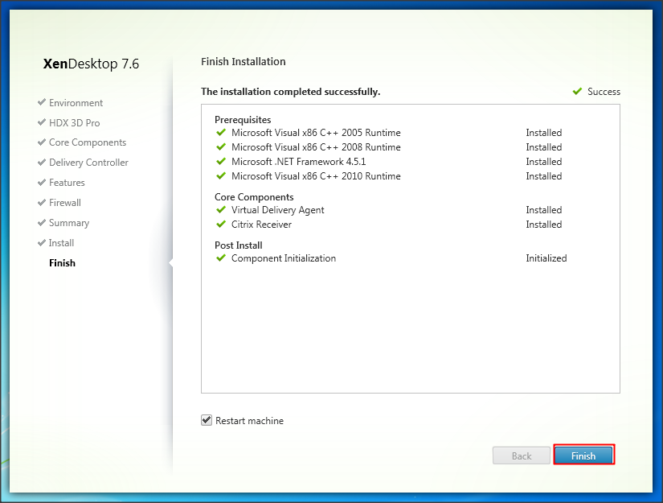Open the Core Components step
The width and height of the screenshot is (663, 503).
(x=87, y=142)
